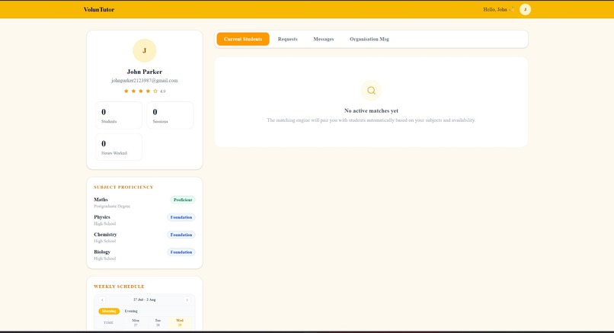Viewport: 614px width, 333px height.
Task: Click the 4.9 rating value
Action: click(162, 91)
